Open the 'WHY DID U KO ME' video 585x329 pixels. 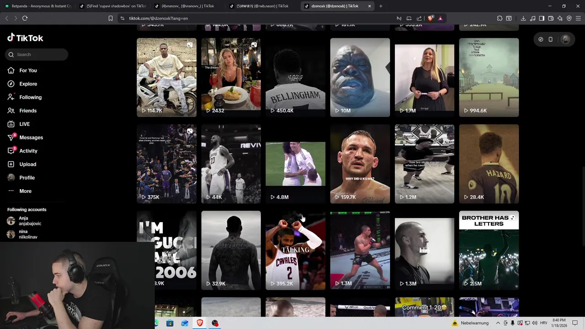pos(360,164)
